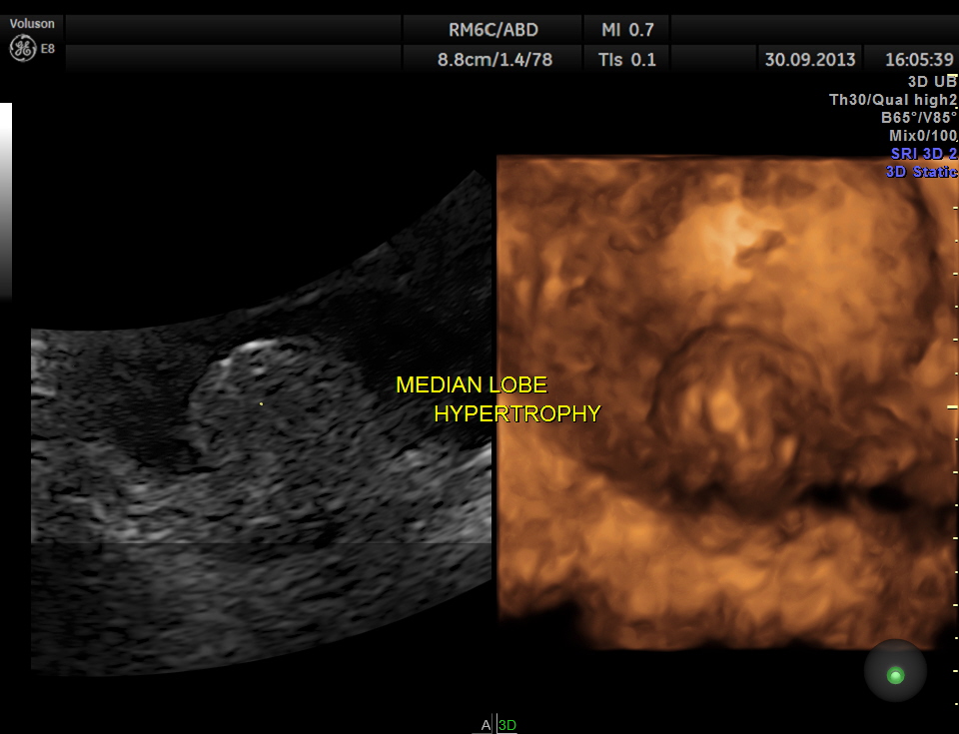Screen dimensions: 959x734
Task: Click the 8.8cm/1.4/78 depth field
Action: pos(494,59)
